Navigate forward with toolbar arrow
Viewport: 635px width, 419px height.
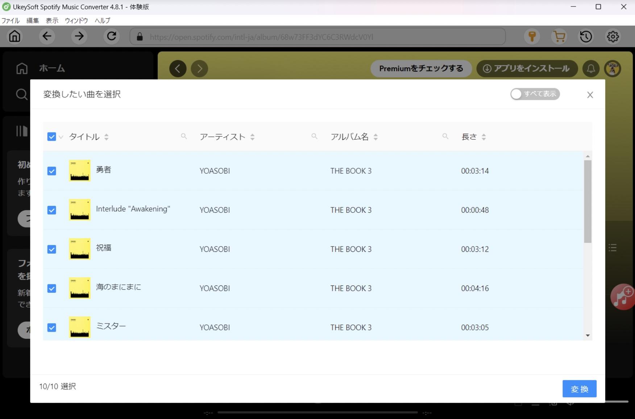[79, 36]
